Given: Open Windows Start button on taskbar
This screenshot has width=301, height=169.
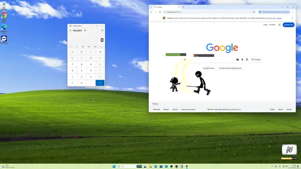Looking at the screenshot, I should pos(114,166).
